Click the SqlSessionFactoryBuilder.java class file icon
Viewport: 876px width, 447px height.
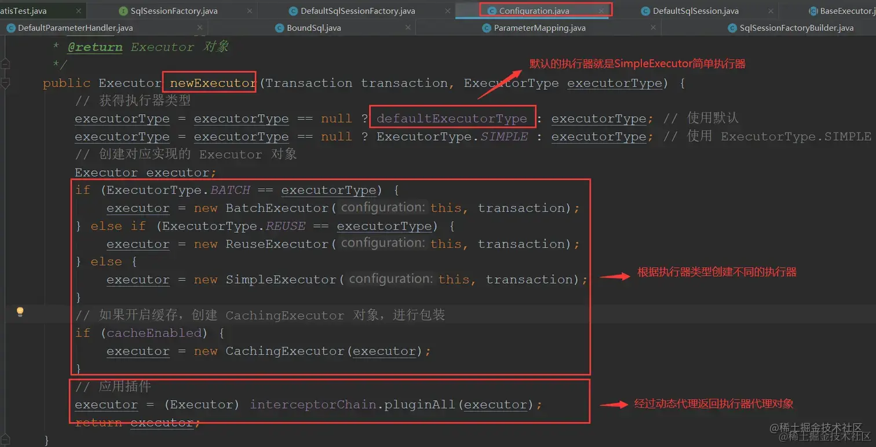pos(732,28)
